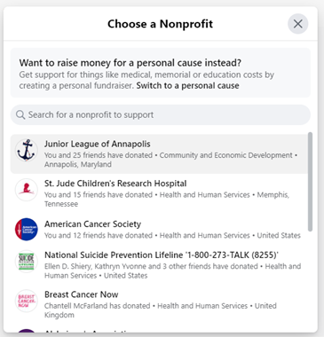
Task: Click the personal cause prompt heading
Action: (130, 63)
